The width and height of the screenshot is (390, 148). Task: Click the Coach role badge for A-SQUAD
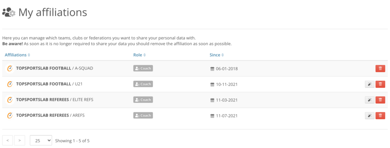tap(143, 68)
